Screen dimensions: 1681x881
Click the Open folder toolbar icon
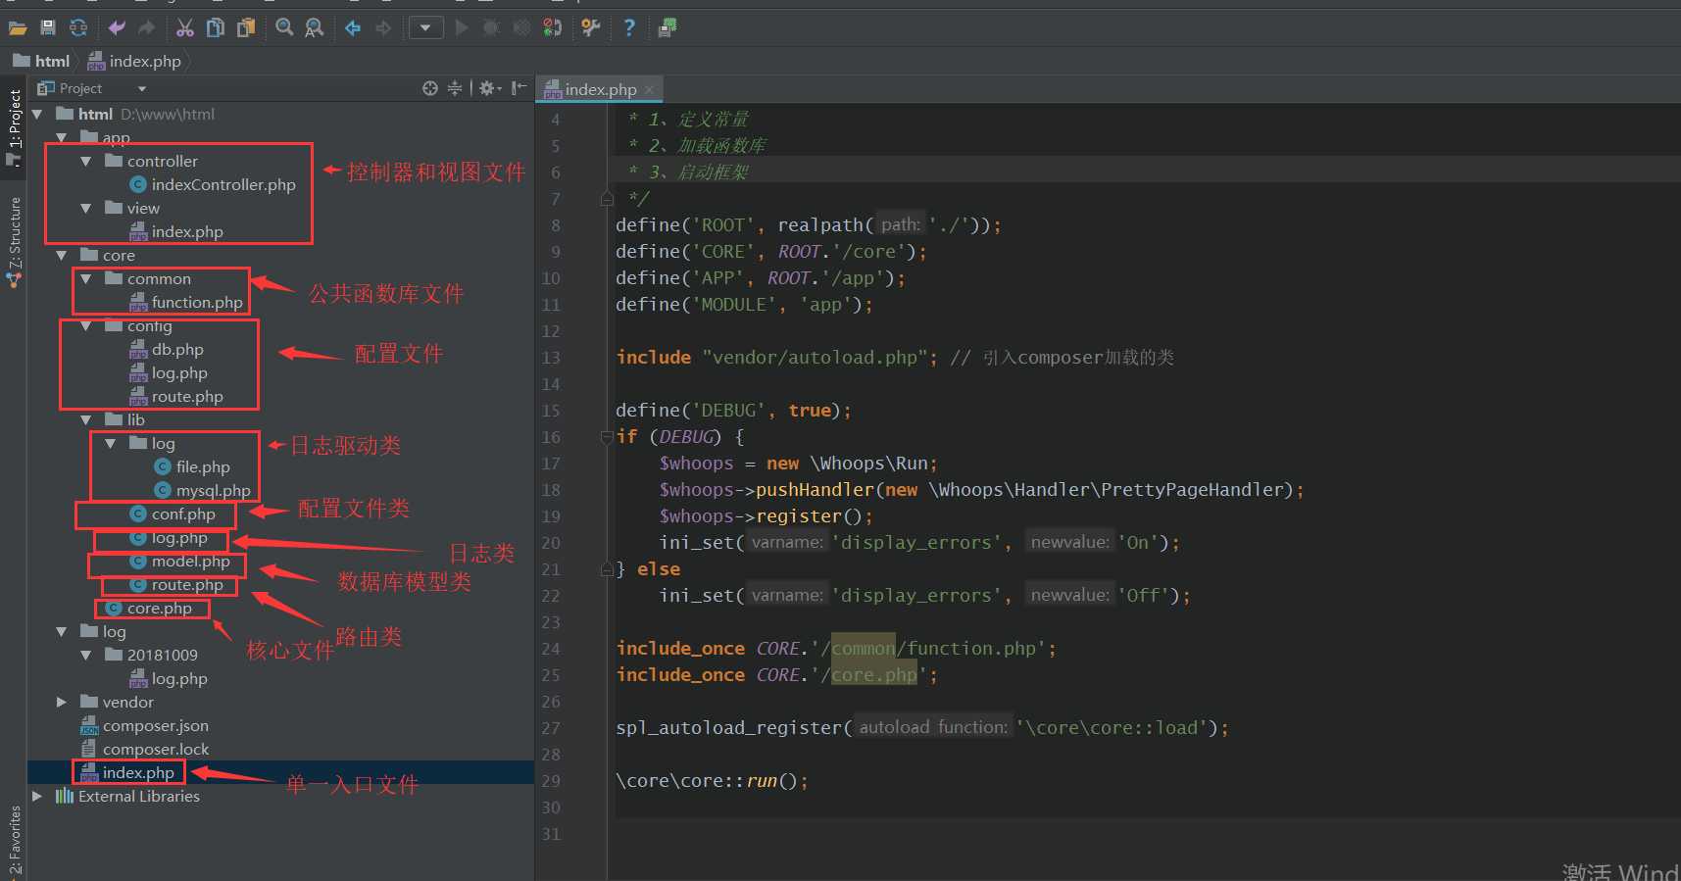coord(17,28)
